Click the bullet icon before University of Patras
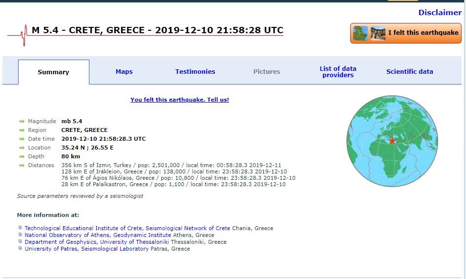Screen dimensions: 466x279 pyautogui.click(x=20, y=249)
